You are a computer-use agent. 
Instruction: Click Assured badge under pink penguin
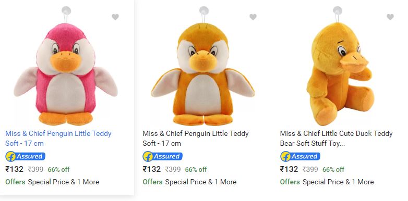[25, 156]
